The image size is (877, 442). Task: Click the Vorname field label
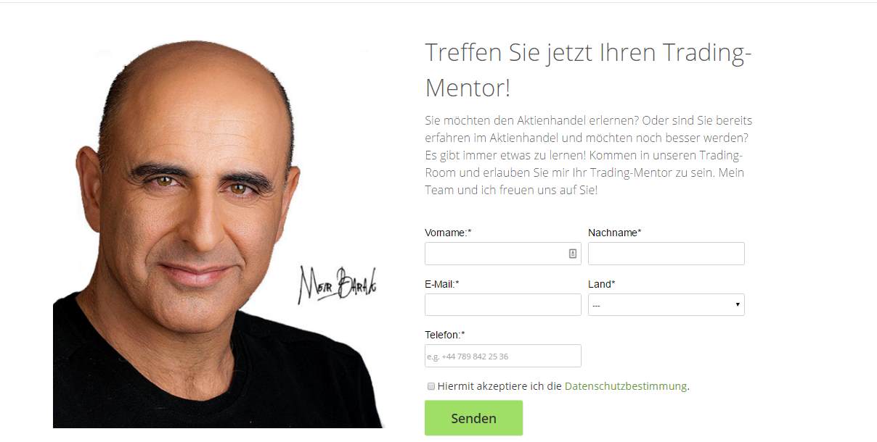pyautogui.click(x=448, y=233)
